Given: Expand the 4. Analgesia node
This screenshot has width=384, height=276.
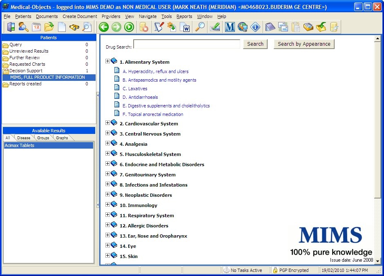Looking at the screenshot, I should click(x=107, y=143).
